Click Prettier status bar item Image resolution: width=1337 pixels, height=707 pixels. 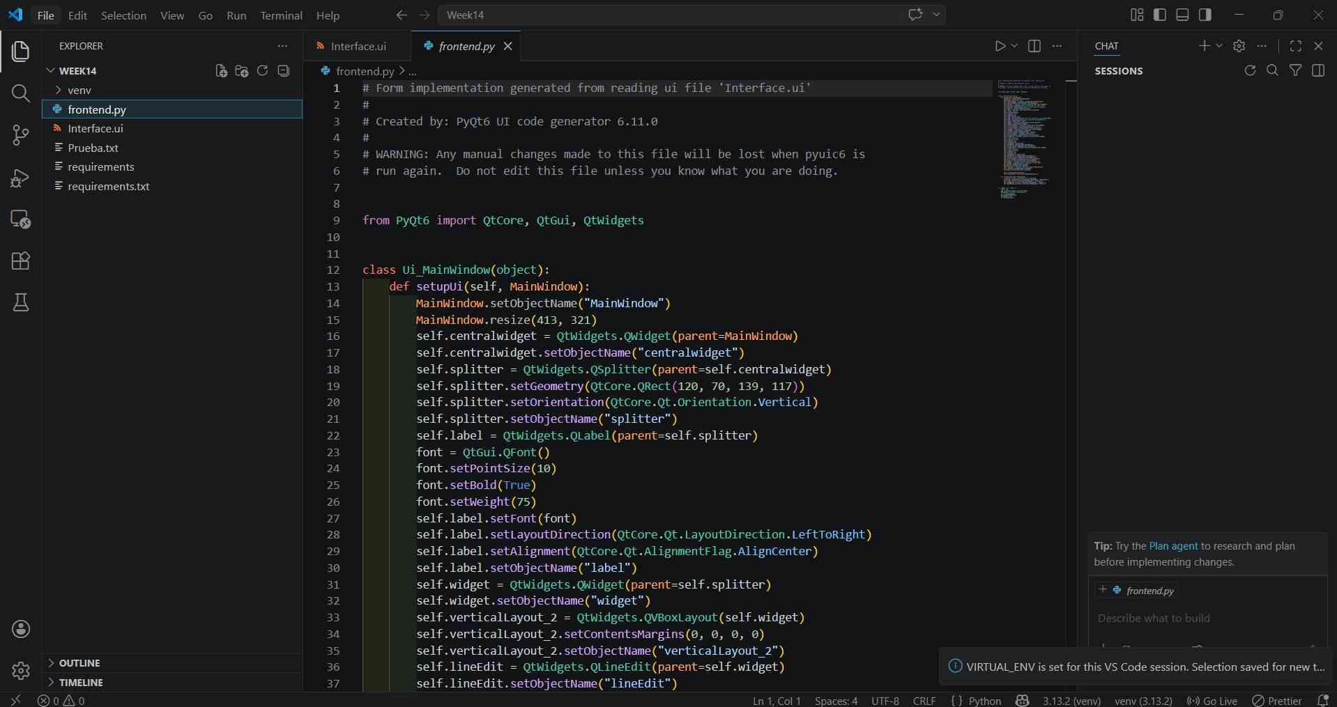pyautogui.click(x=1277, y=701)
